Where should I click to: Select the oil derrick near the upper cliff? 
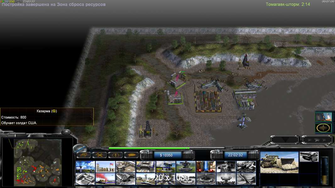(x=245, y=61)
